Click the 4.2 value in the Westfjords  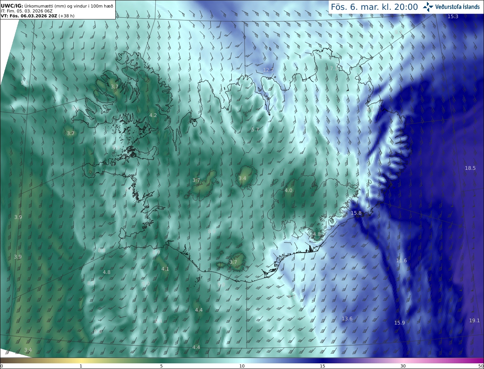[153, 115]
